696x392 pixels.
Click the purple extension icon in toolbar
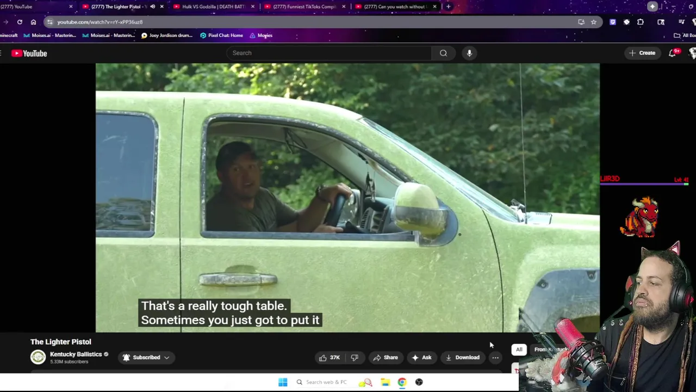[613, 22]
